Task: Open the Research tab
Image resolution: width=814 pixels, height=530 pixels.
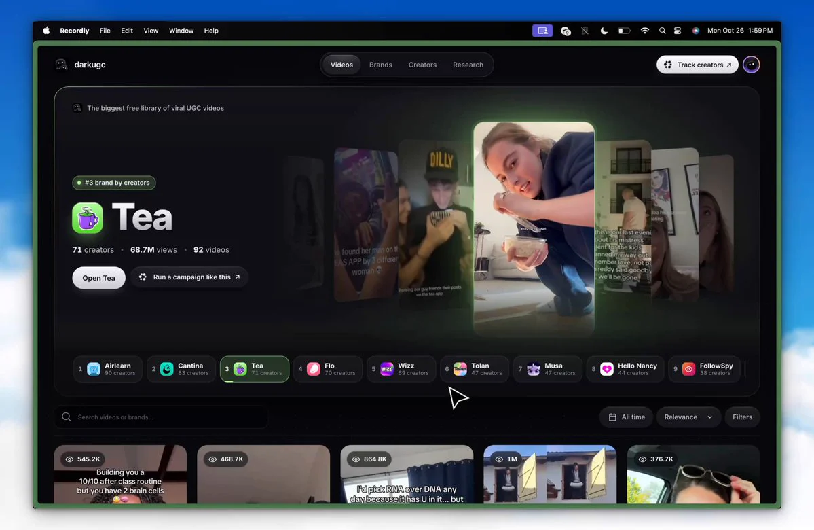Action: pyautogui.click(x=468, y=65)
